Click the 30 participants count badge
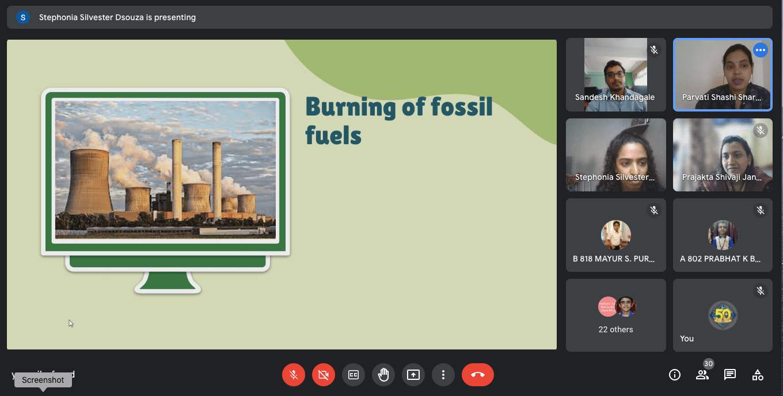 [708, 364]
